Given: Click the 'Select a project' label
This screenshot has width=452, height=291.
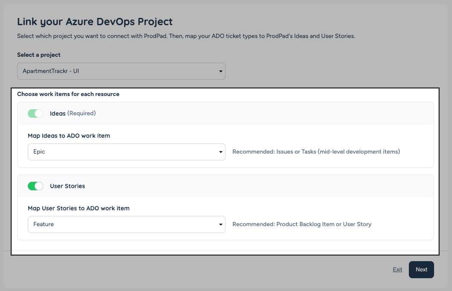Looking at the screenshot, I should 38,55.
